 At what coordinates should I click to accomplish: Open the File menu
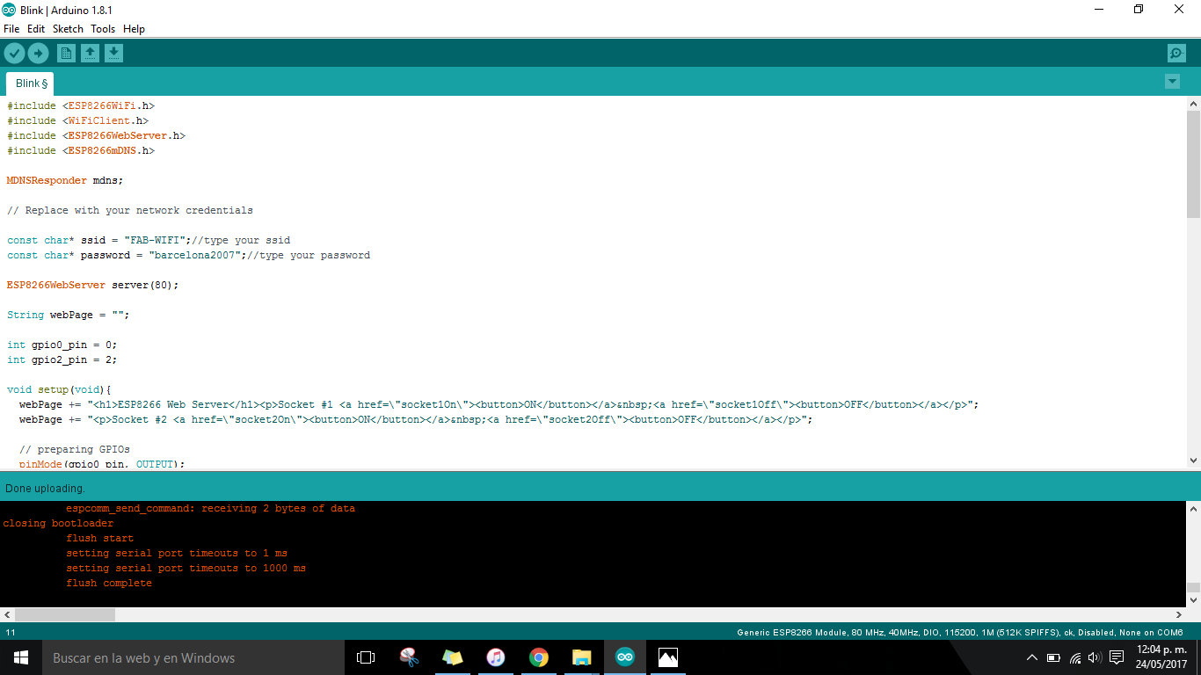[x=11, y=29]
